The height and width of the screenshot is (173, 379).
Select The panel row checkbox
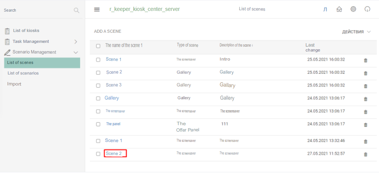98,124
